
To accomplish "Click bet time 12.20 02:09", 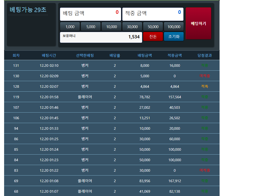I will (x=49, y=76).
